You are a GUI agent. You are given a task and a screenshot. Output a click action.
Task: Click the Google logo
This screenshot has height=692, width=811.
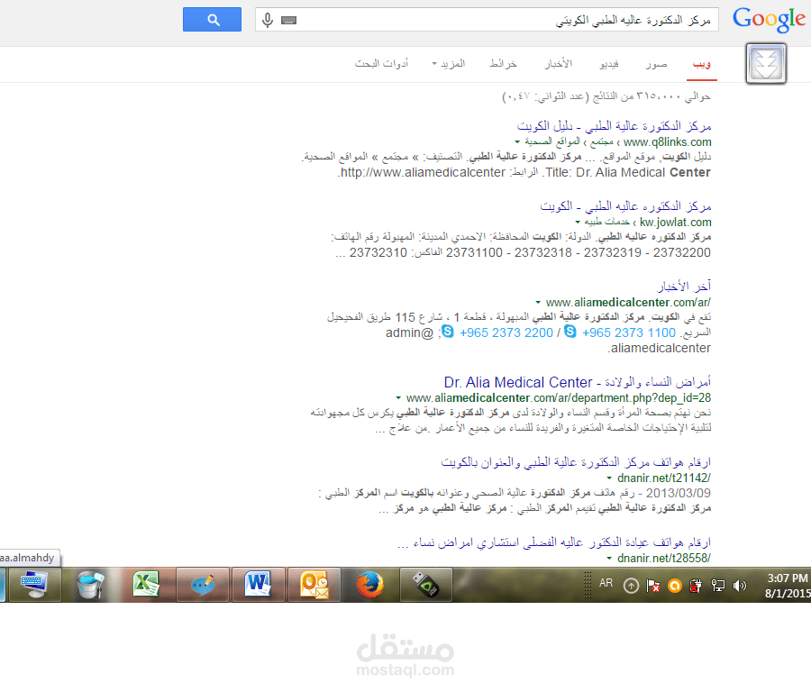coord(770,20)
